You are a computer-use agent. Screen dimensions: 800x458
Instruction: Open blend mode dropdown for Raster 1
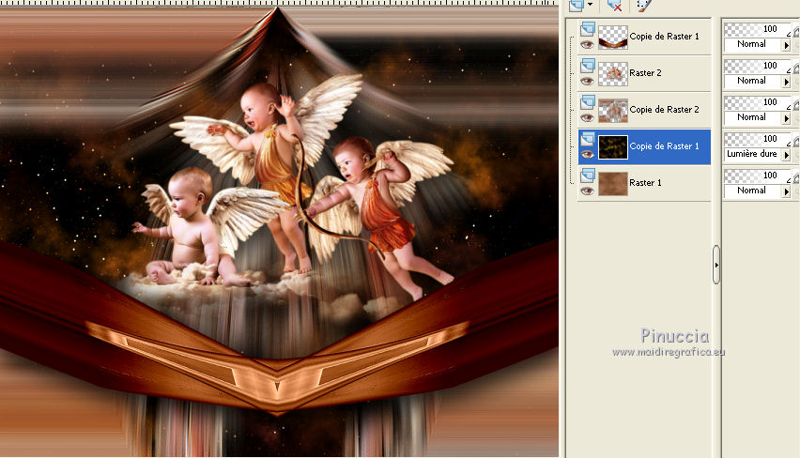(x=786, y=191)
